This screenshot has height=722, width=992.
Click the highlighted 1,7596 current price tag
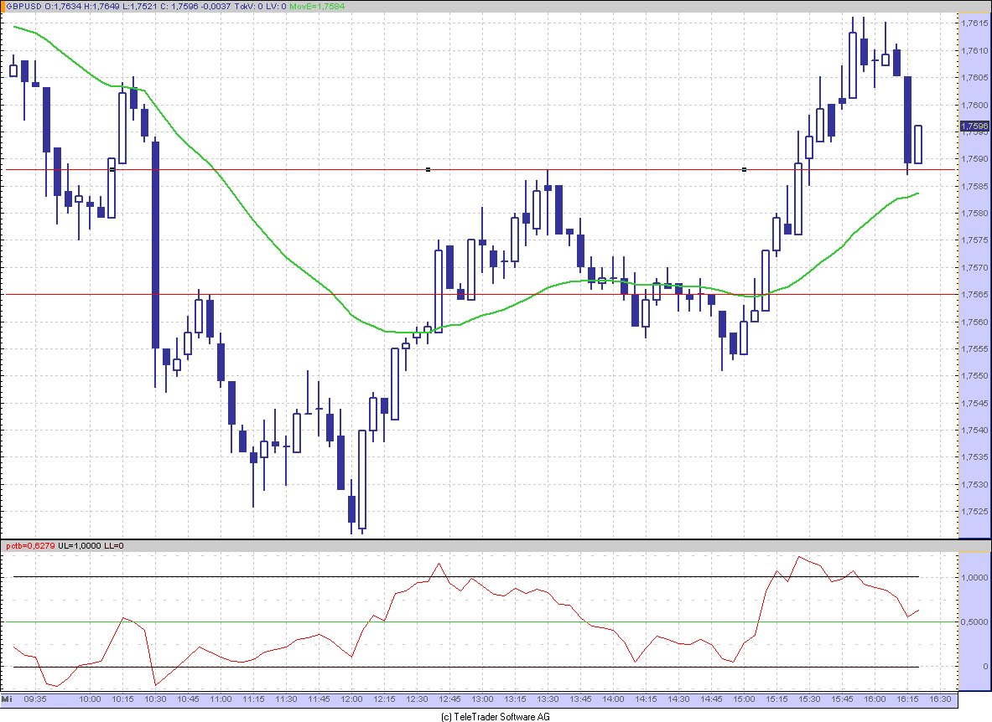click(974, 126)
